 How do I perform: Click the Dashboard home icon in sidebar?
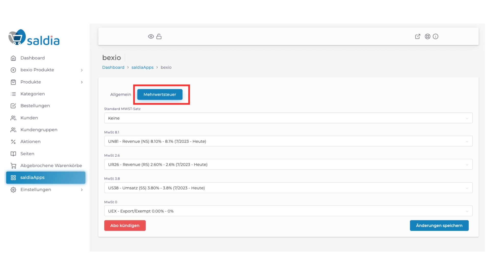tap(13, 58)
